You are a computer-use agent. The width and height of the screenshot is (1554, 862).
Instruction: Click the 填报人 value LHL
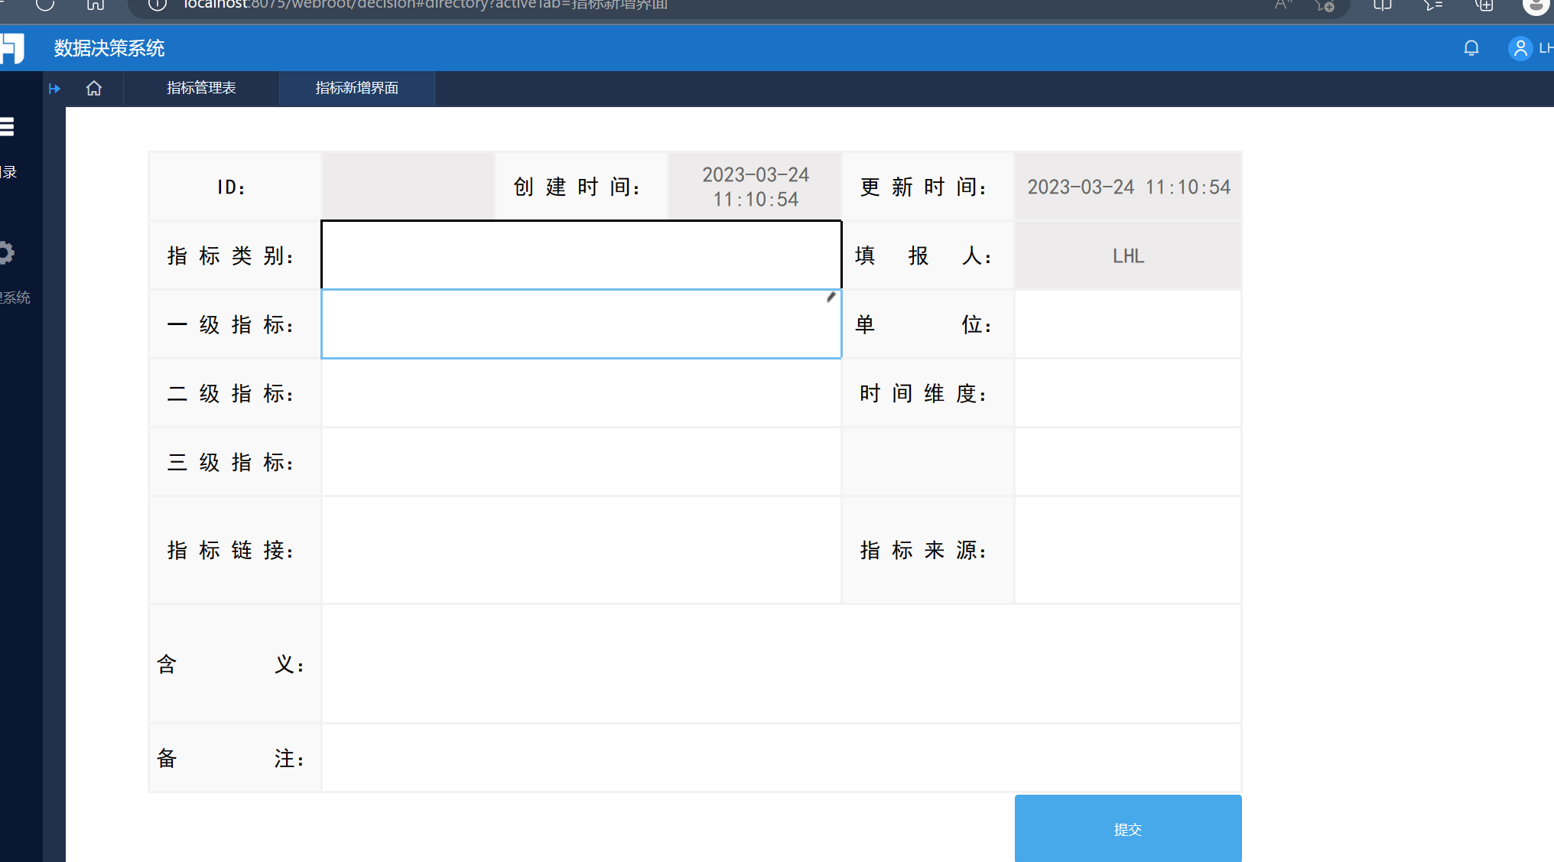(x=1128, y=255)
